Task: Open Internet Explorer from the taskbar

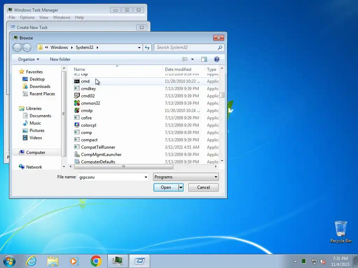Action: (x=31, y=261)
